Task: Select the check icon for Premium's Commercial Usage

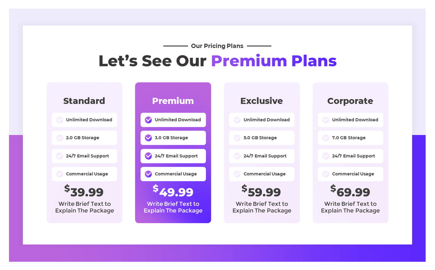Action: click(148, 174)
